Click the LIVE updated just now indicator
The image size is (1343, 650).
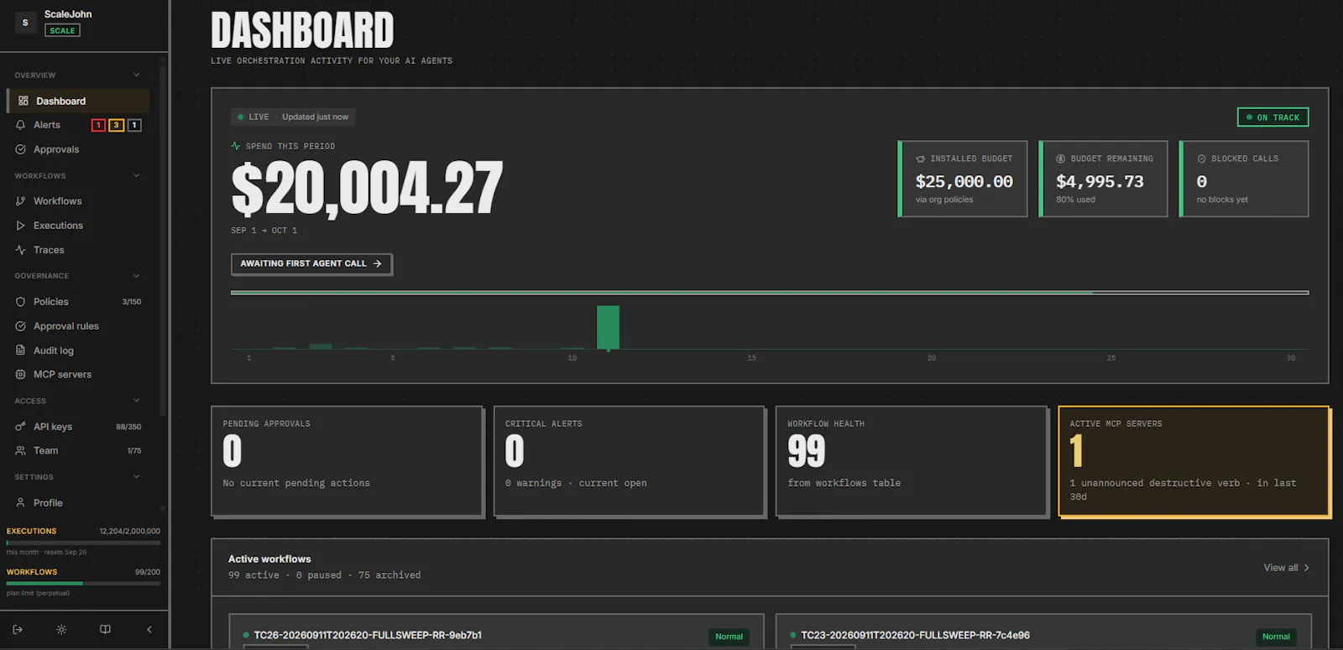pos(293,117)
